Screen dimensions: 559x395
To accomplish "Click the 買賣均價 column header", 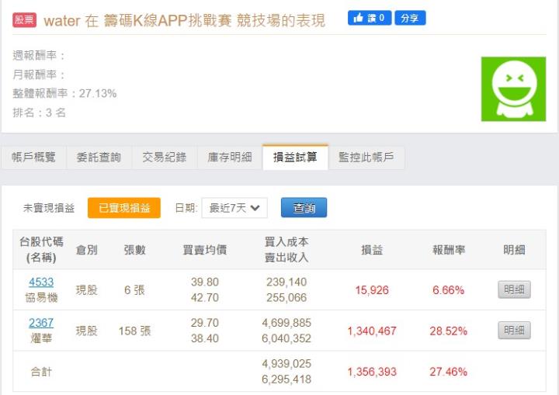I will click(205, 250).
